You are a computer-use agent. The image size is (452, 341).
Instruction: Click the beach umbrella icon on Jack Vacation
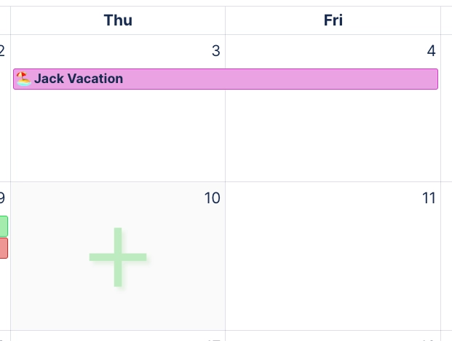click(x=24, y=79)
